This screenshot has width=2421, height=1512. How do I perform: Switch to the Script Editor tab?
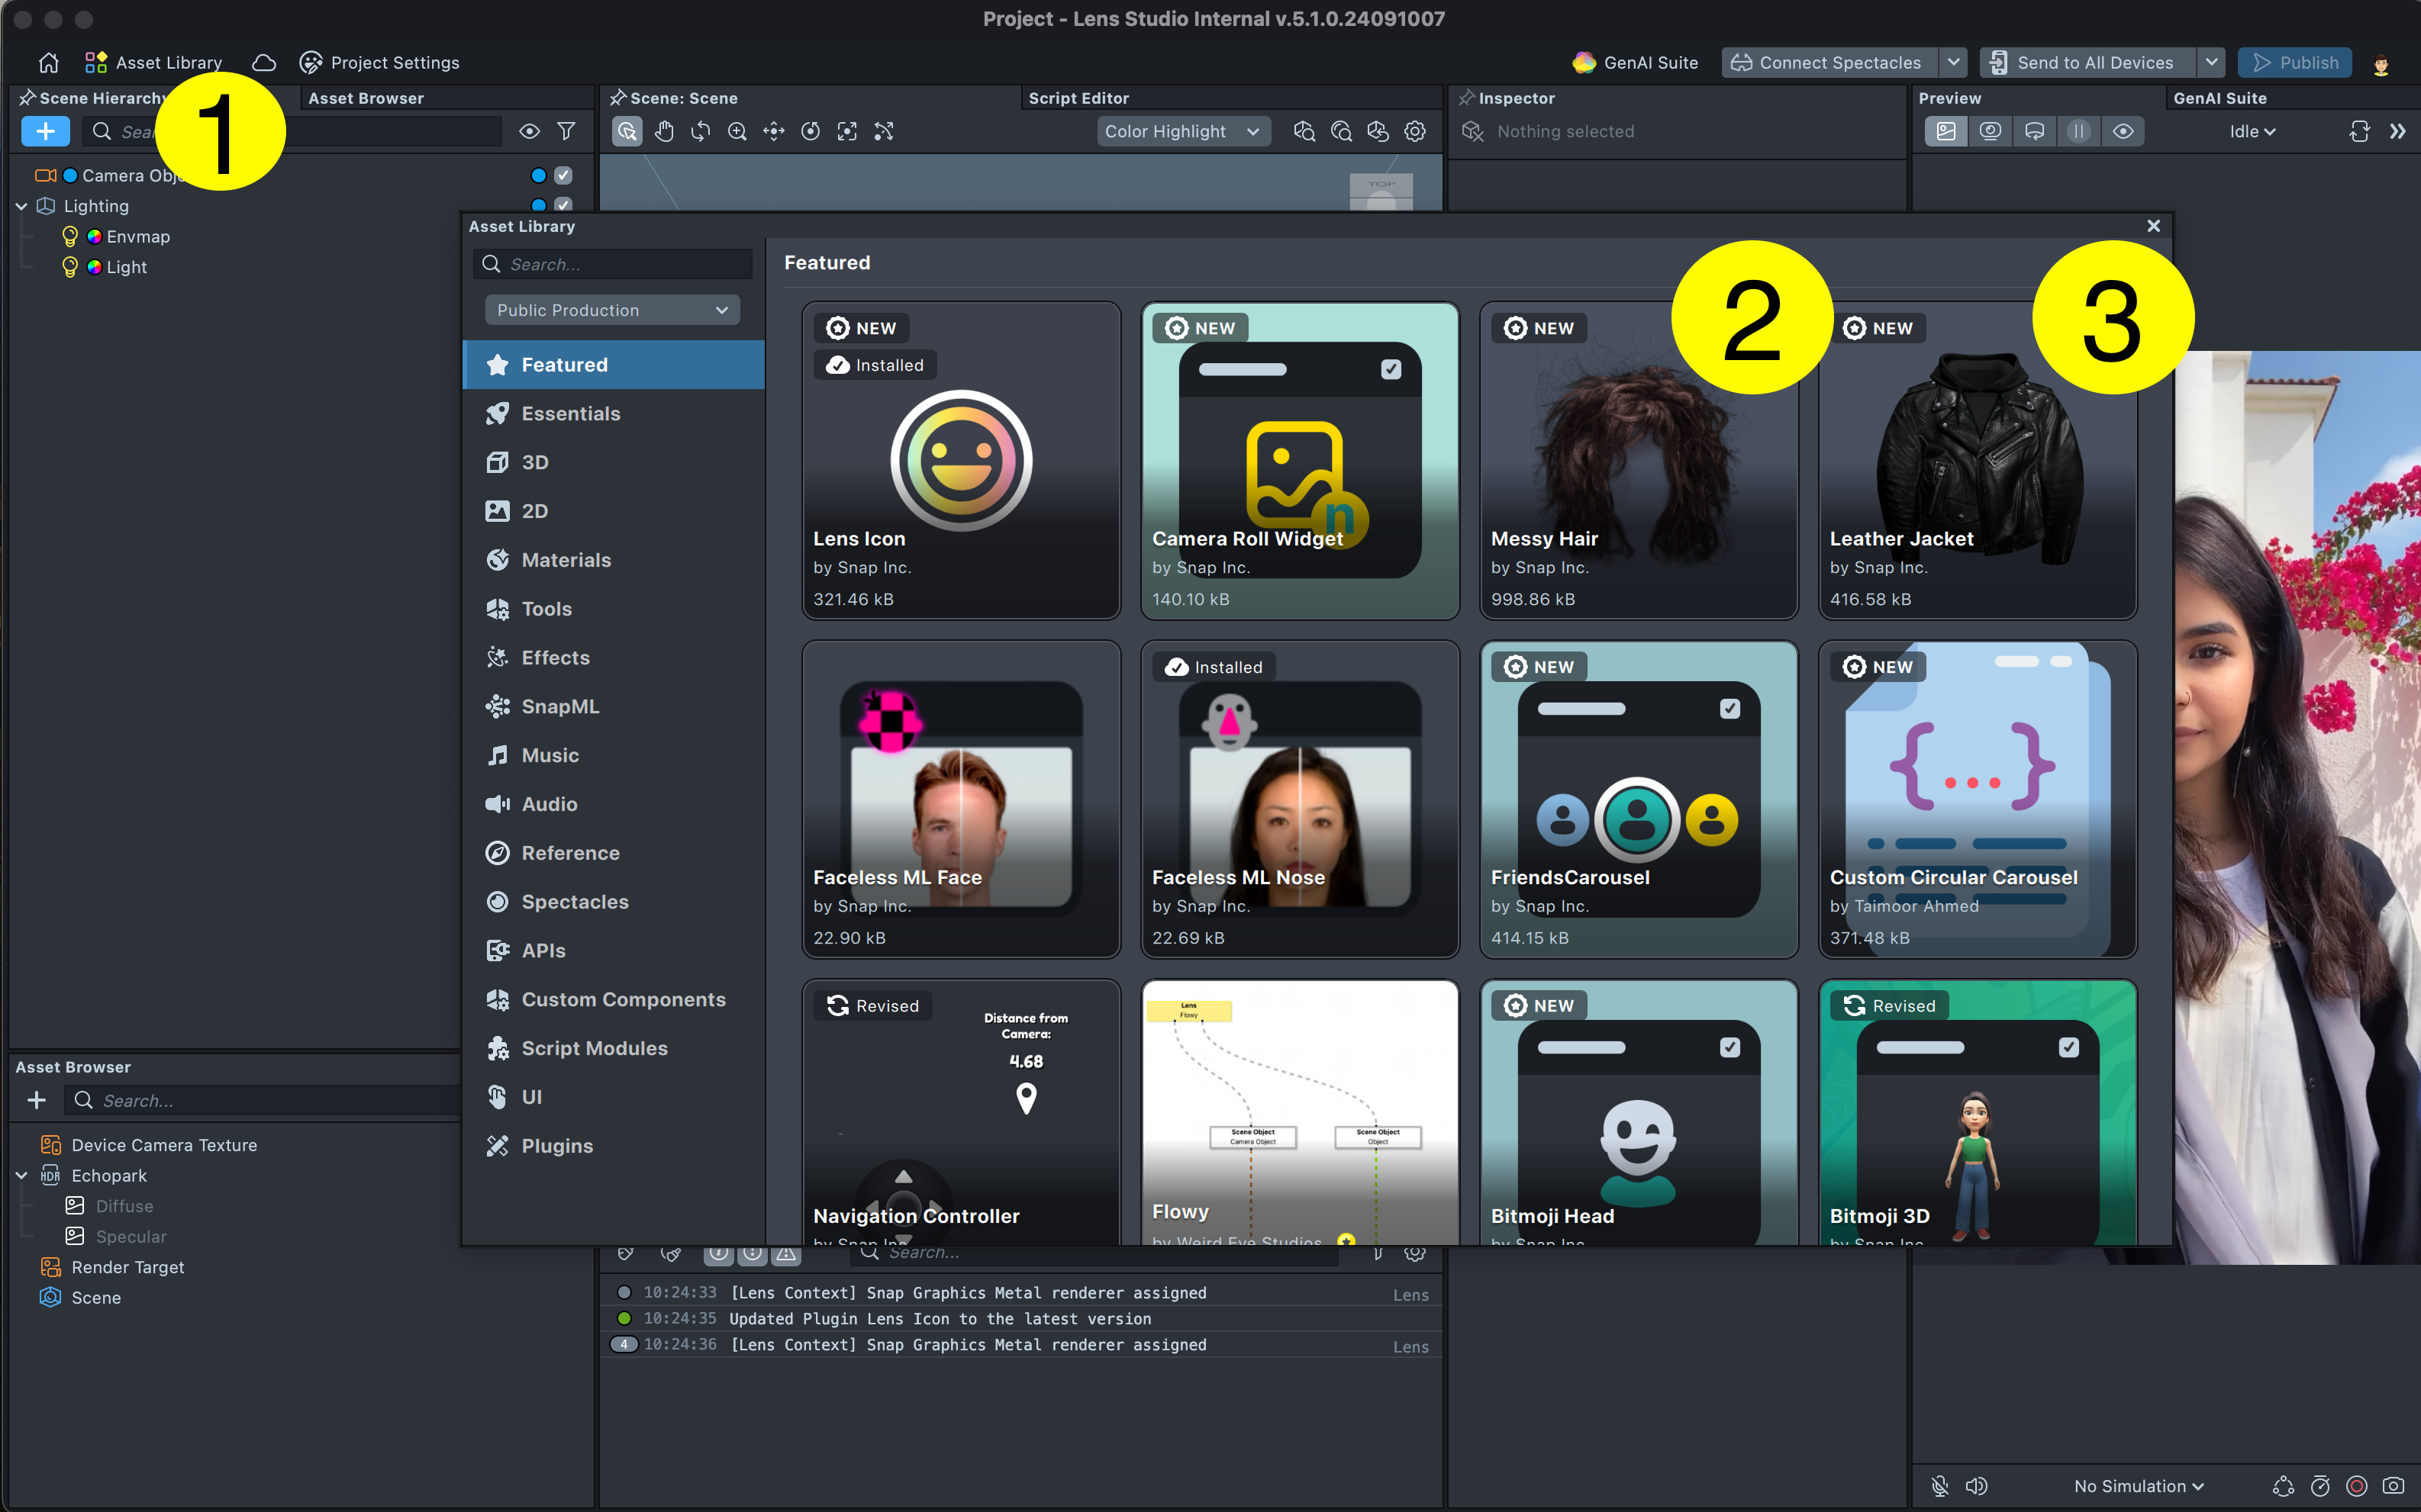1078,98
